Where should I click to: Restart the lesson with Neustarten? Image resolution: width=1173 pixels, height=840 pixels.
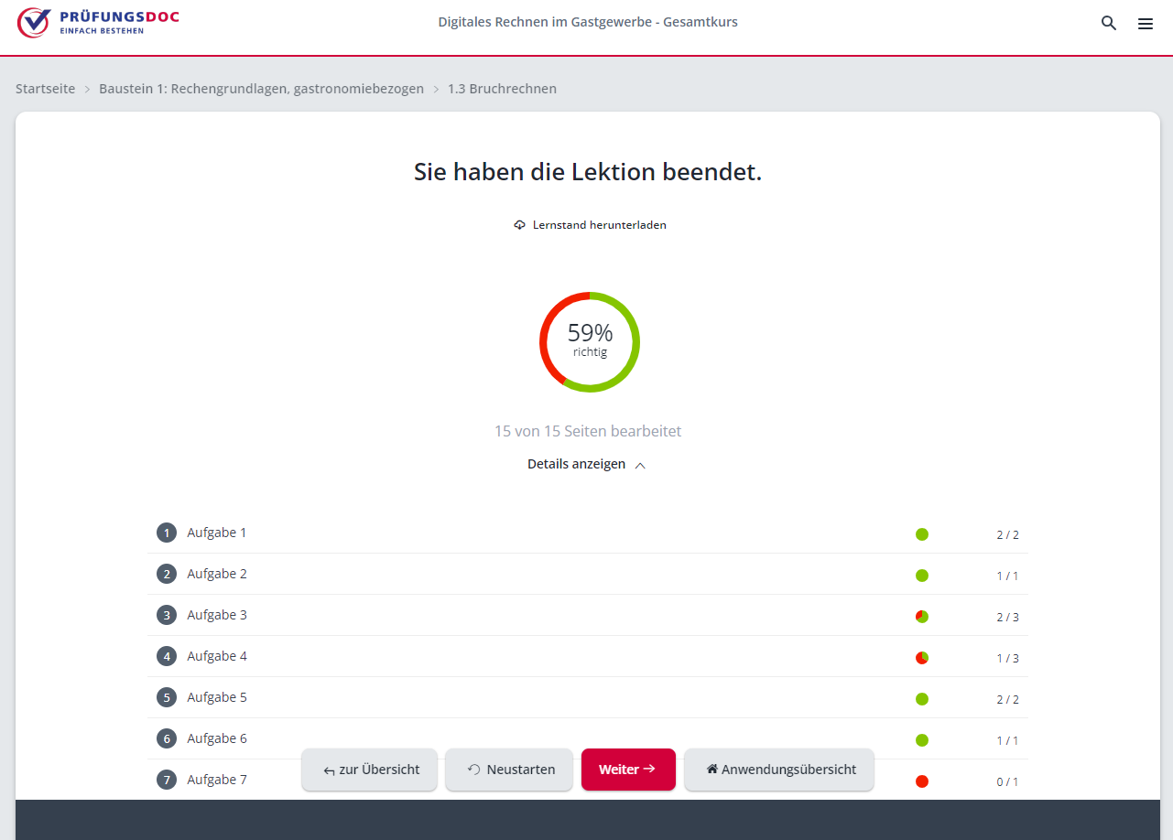point(509,770)
